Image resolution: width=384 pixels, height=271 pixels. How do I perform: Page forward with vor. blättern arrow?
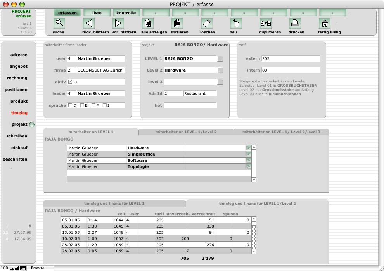tap(118, 23)
